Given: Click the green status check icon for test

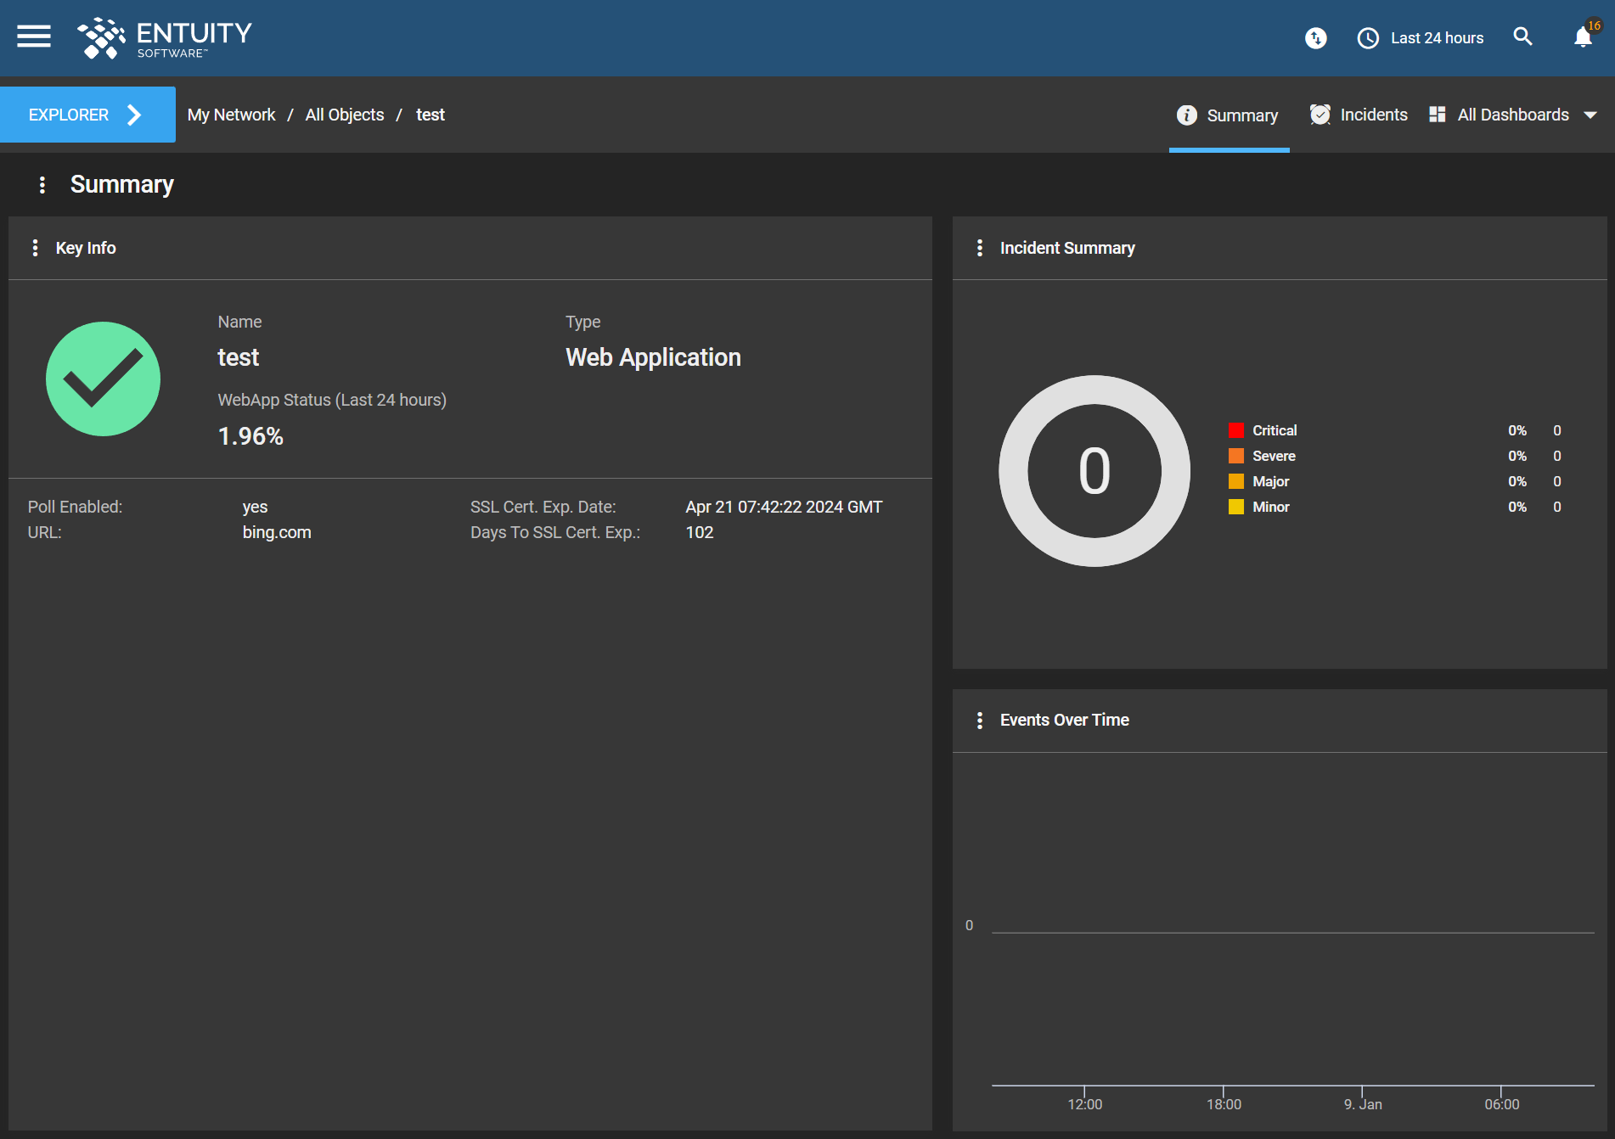Looking at the screenshot, I should (x=103, y=379).
